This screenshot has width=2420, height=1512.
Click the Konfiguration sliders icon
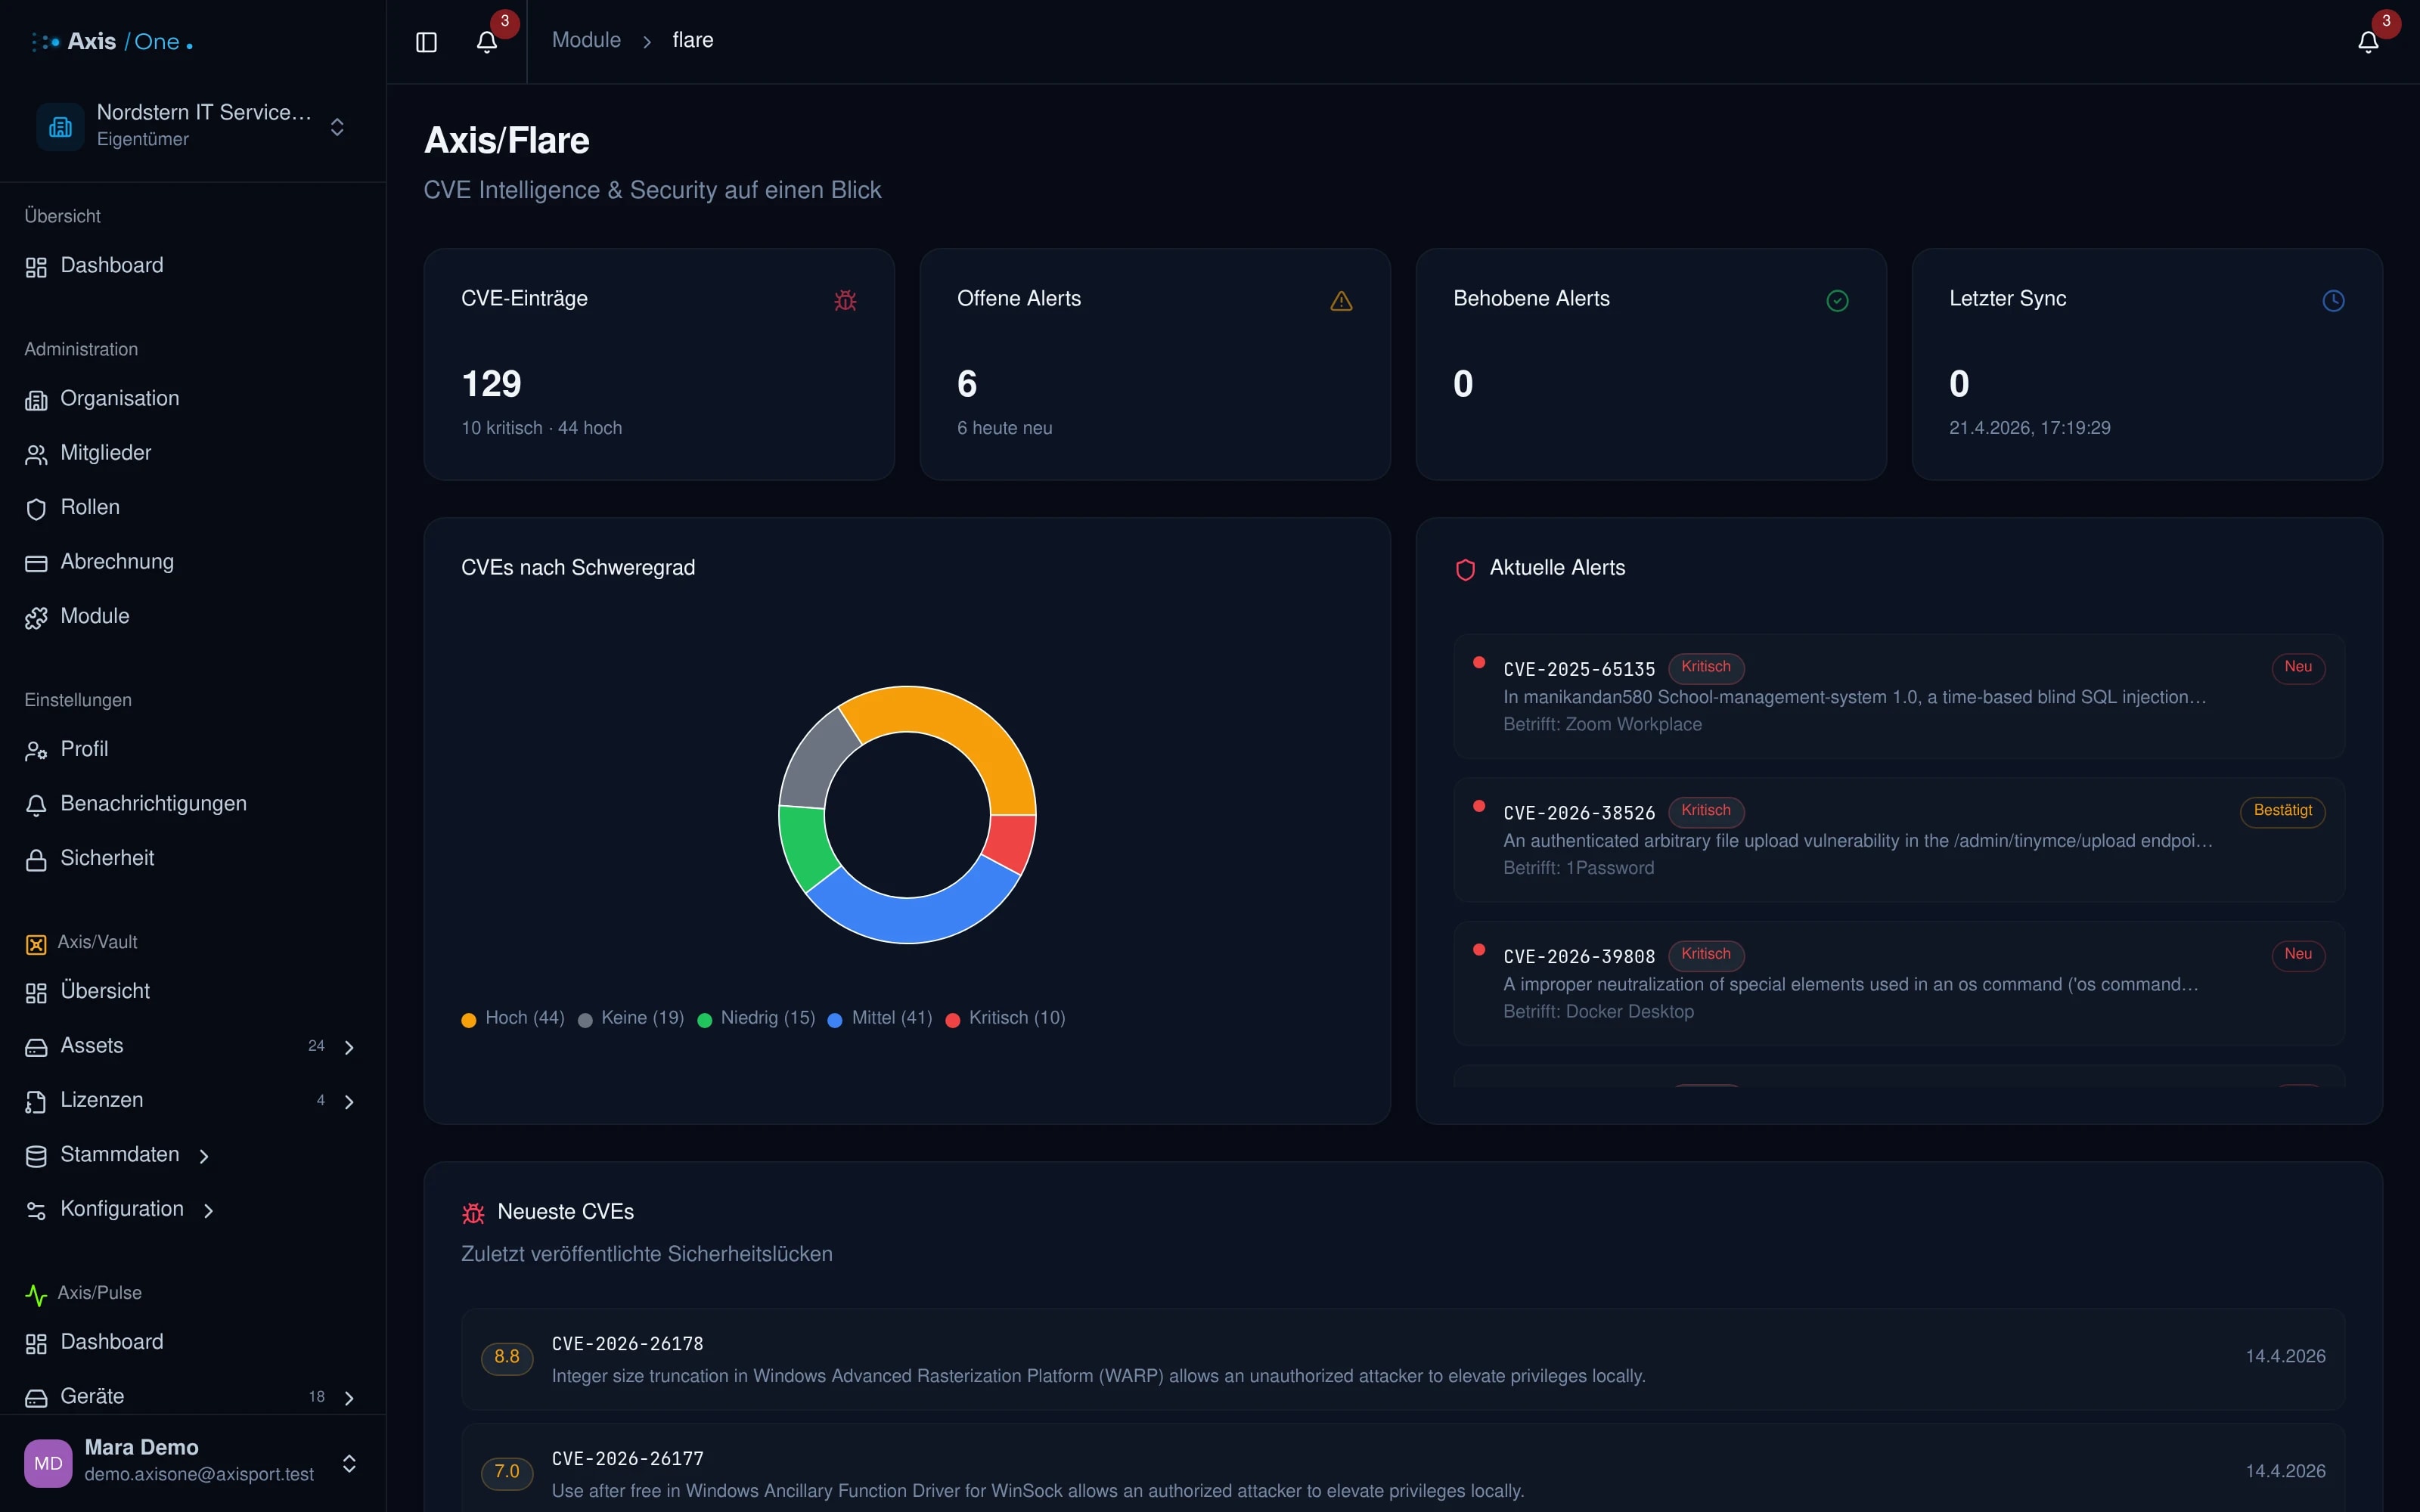click(36, 1211)
